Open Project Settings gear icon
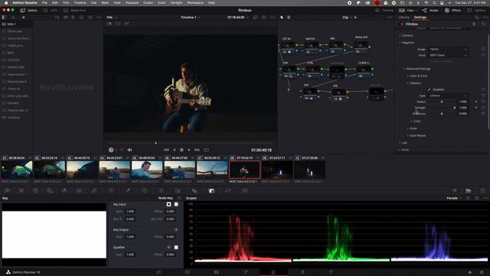Image resolution: width=490 pixels, height=276 pixels. [x=482, y=272]
